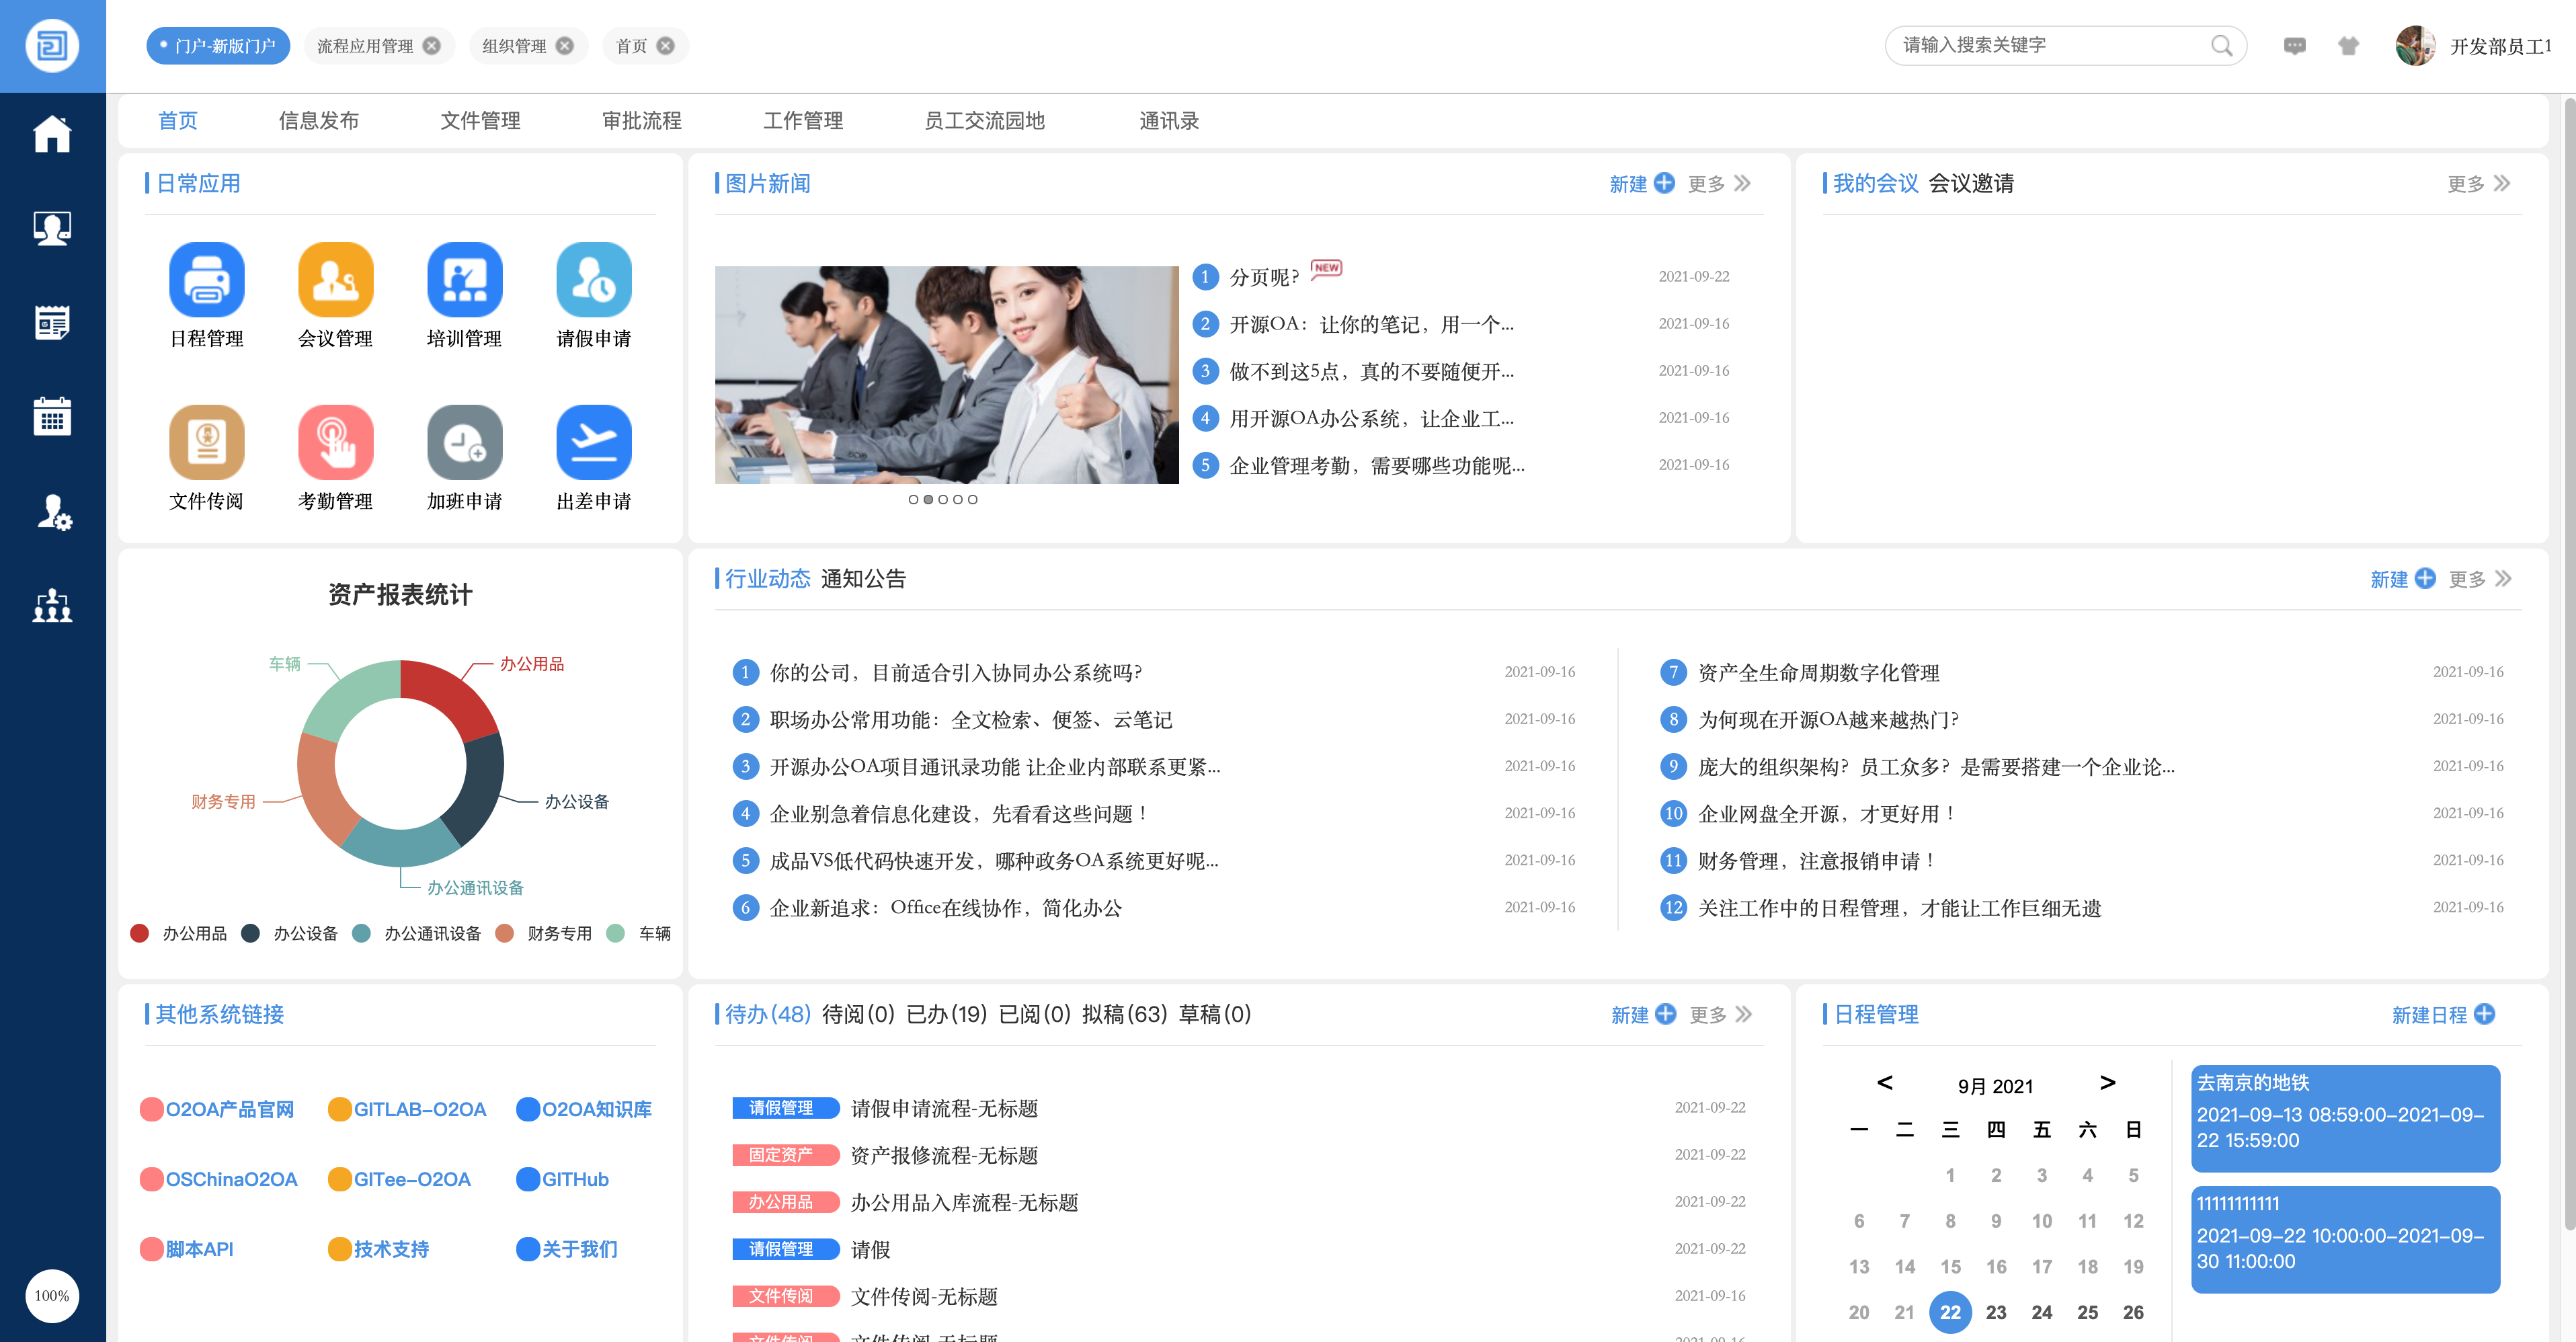Expand 更多 in 行业动态 panel
The width and height of the screenshot is (2576, 1342).
pos(2480,579)
